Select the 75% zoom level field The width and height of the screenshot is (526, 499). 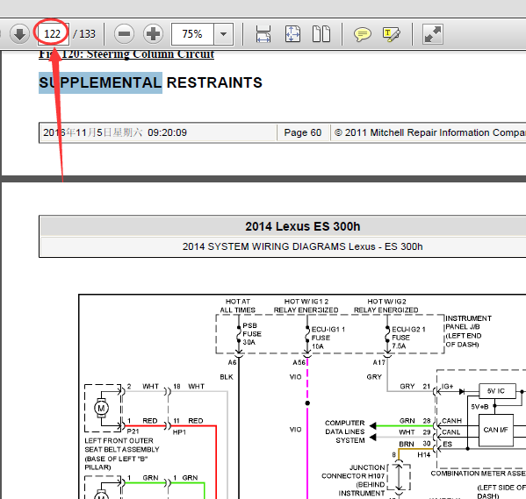click(x=192, y=34)
